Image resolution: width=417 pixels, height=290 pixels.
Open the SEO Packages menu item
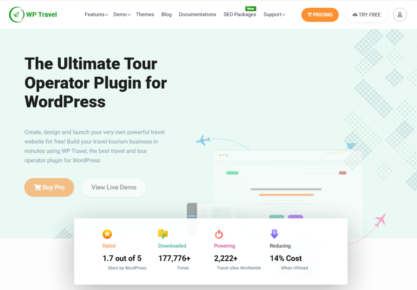[x=239, y=15]
